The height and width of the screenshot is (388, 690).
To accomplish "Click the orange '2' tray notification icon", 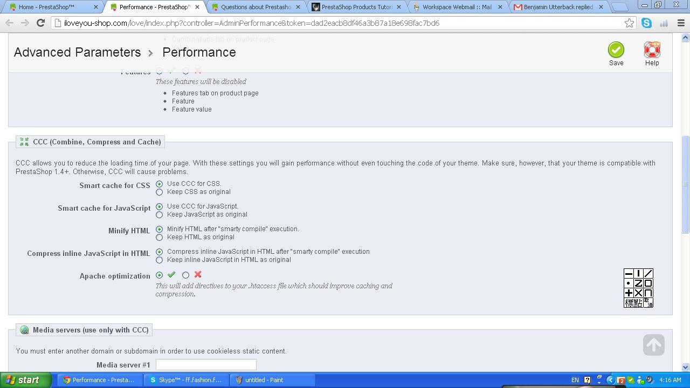I will [620, 380].
